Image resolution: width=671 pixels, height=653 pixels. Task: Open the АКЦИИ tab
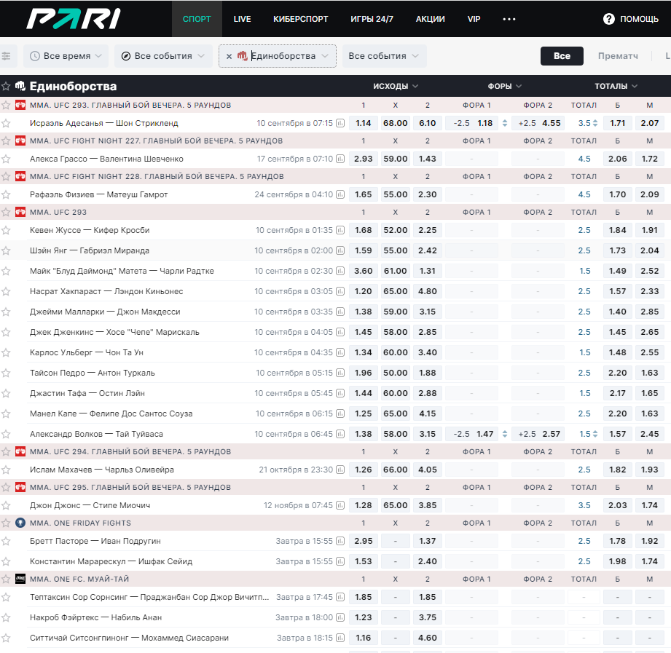coord(431,19)
